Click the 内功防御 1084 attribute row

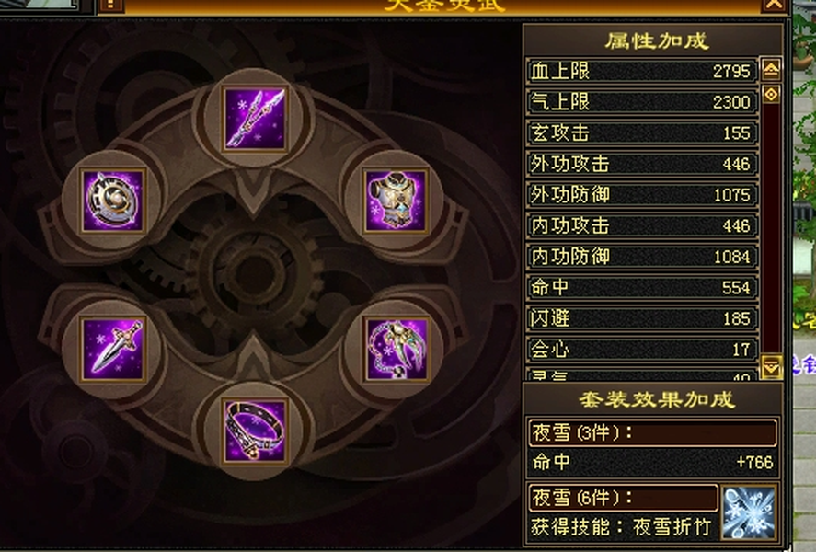point(641,257)
